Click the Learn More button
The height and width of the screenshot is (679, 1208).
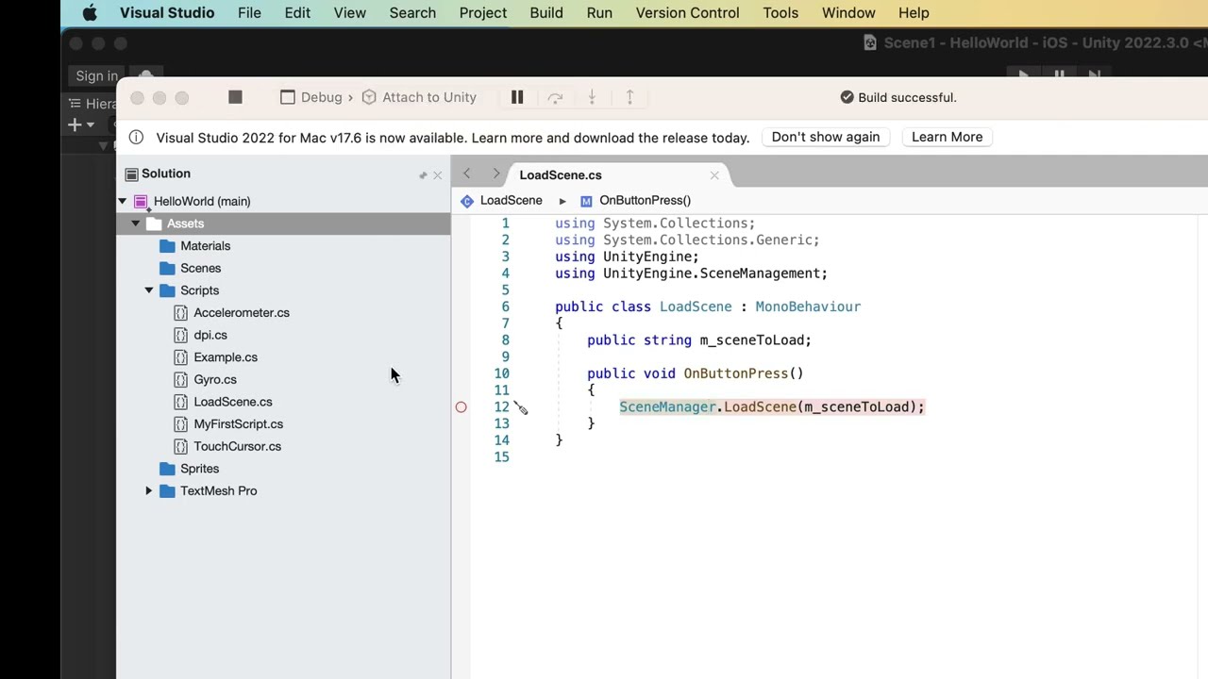[x=947, y=137]
